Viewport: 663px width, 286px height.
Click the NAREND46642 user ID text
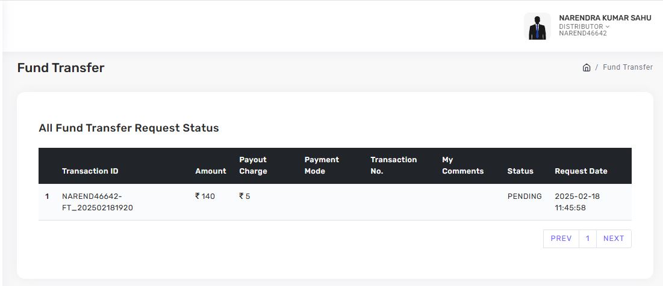(582, 34)
